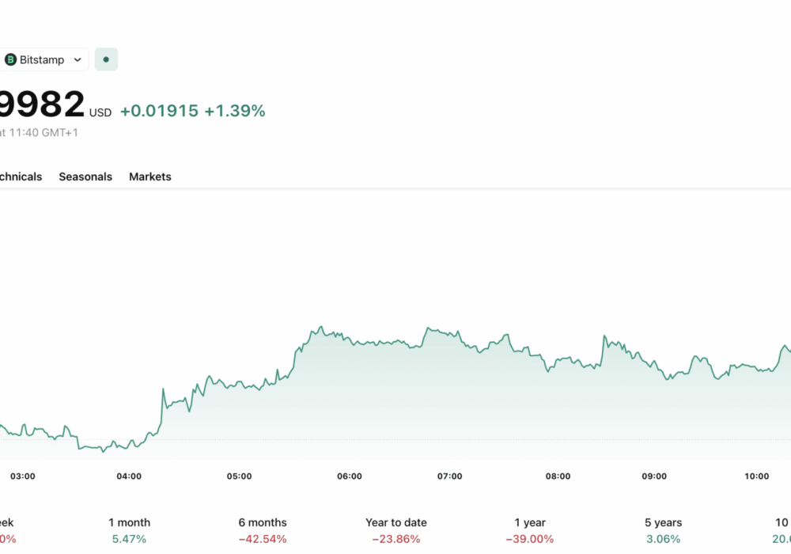Select the 1 month performance period
The image size is (791, 554).
coord(129,530)
